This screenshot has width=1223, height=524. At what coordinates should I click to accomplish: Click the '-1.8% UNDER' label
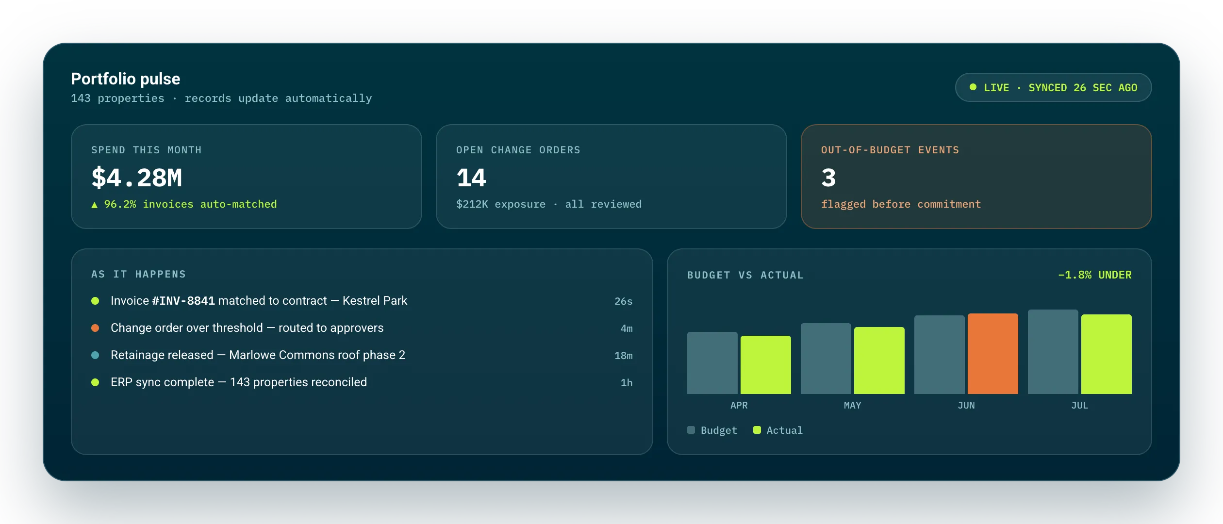[x=1095, y=275]
